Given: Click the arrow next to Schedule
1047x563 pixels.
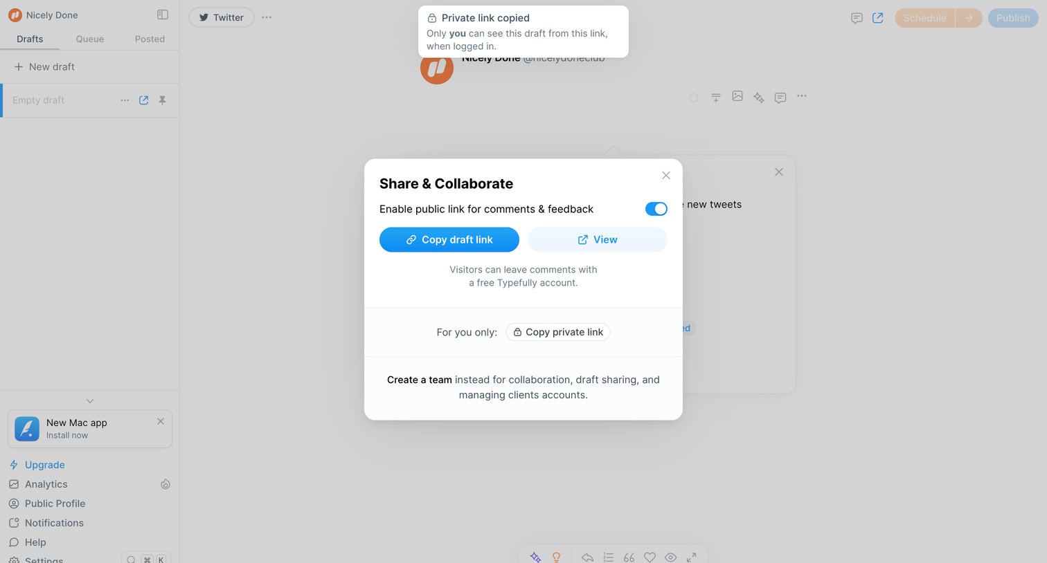Looking at the screenshot, I should pyautogui.click(x=969, y=18).
